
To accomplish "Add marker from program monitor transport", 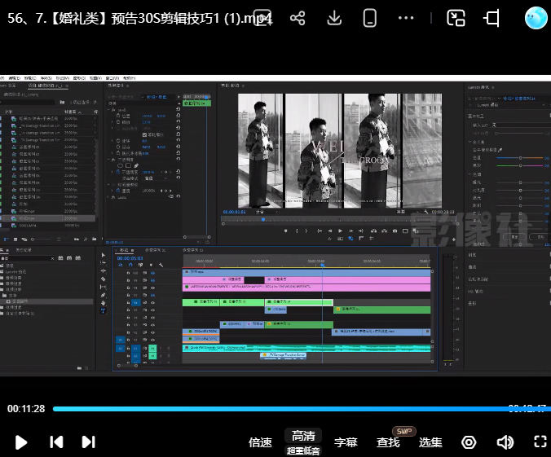I will tap(286, 231).
